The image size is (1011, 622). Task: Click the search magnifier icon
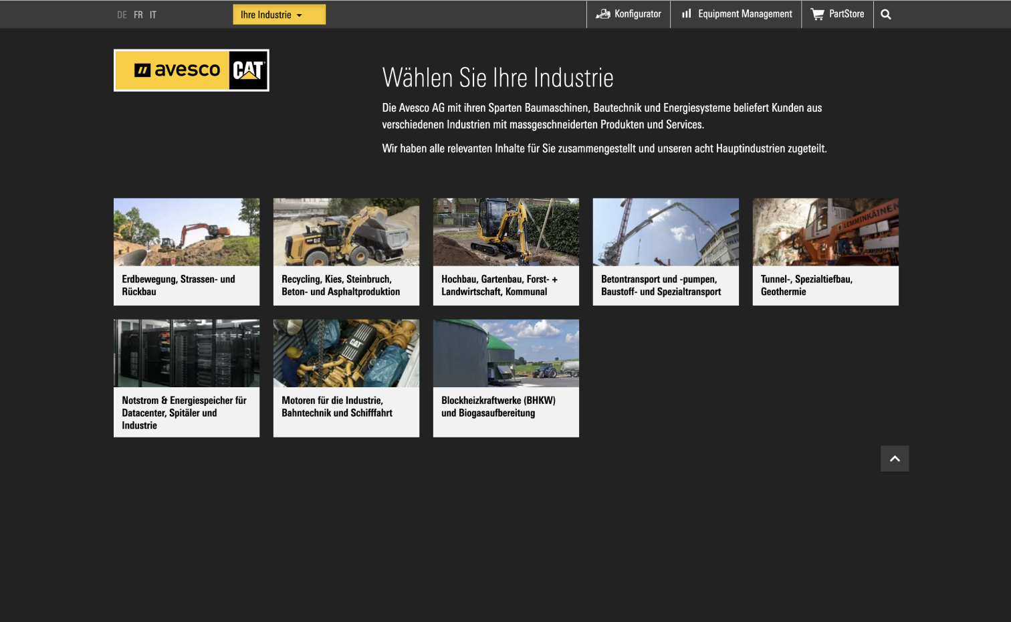click(x=885, y=15)
